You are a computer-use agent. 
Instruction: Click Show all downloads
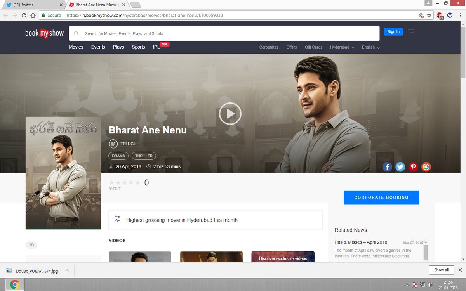click(442, 270)
